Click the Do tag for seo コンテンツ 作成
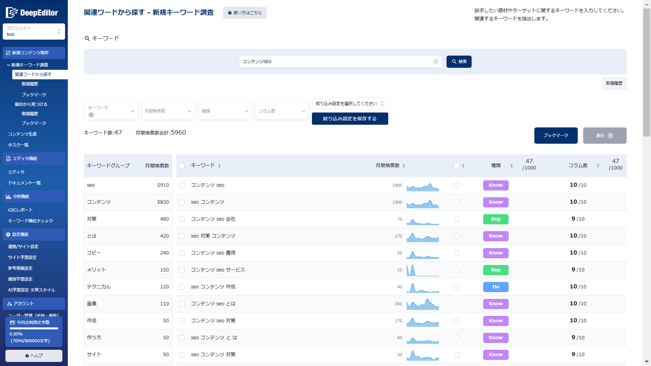Screen dimensions: 651x366 coord(496,287)
